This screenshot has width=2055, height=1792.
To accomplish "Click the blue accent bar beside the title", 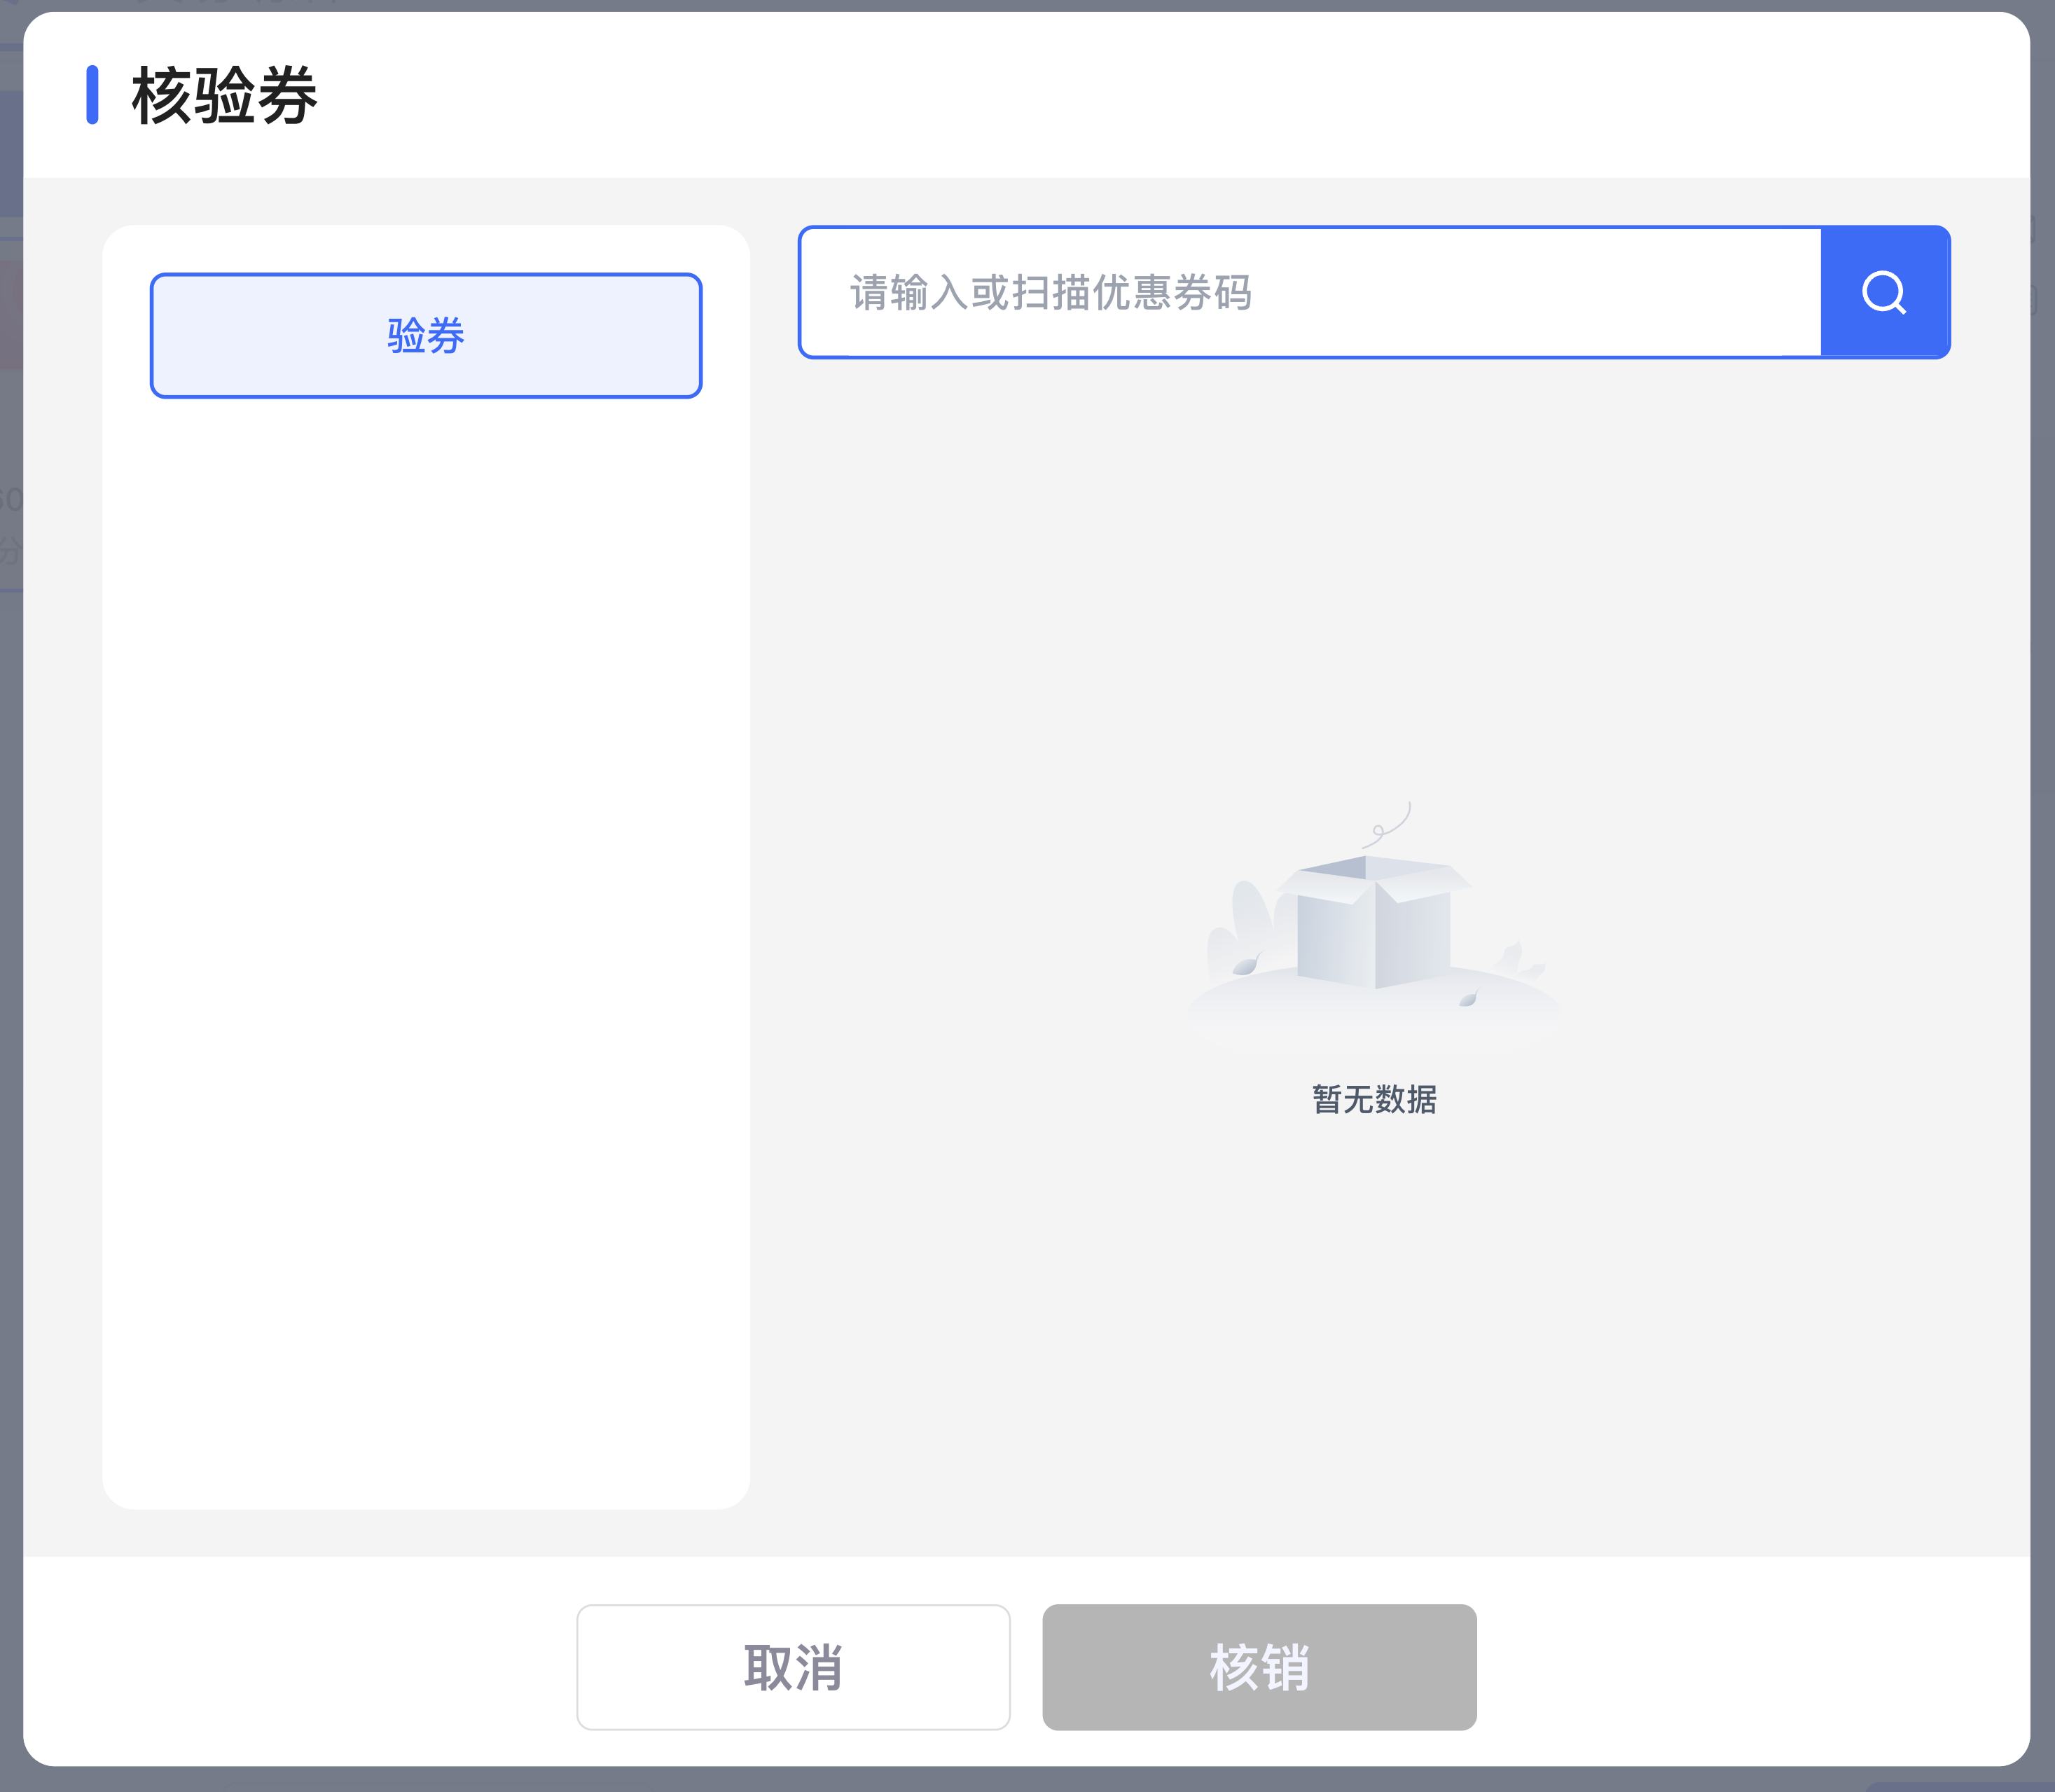I will (x=92, y=95).
